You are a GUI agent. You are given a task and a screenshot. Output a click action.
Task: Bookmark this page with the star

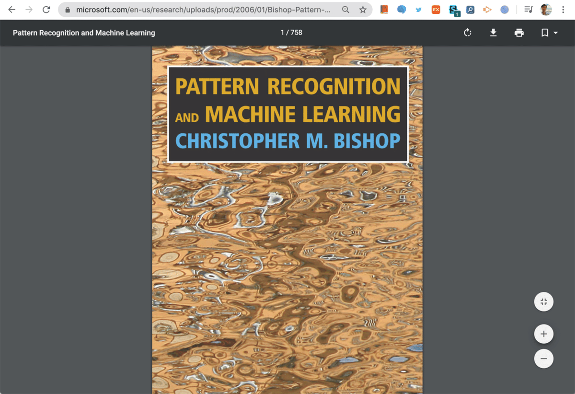pyautogui.click(x=363, y=10)
